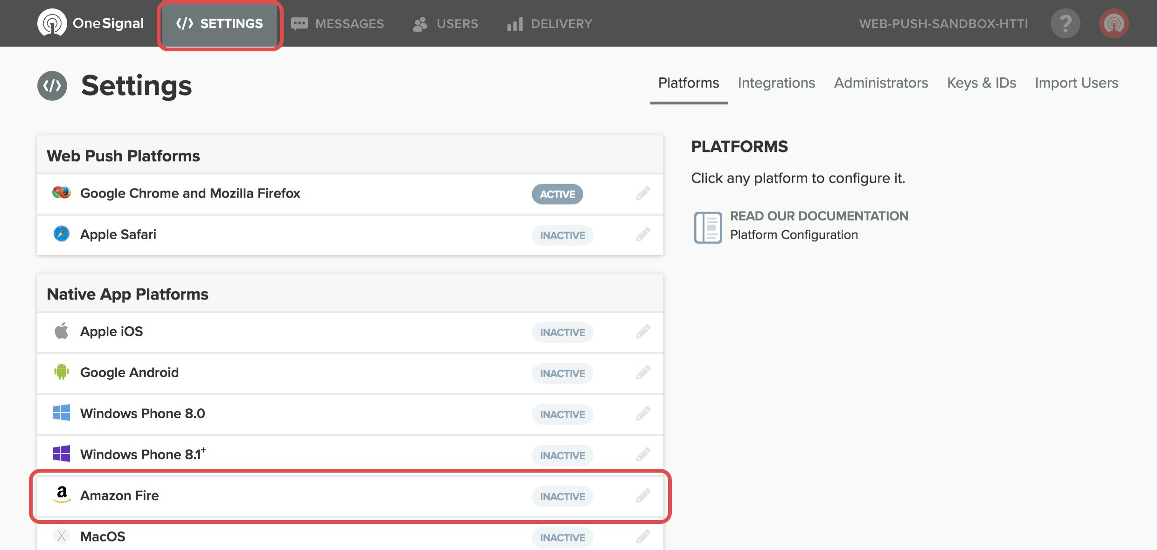
Task: Select the Google Chrome and Mozilla Firefox row
Action: click(x=350, y=194)
